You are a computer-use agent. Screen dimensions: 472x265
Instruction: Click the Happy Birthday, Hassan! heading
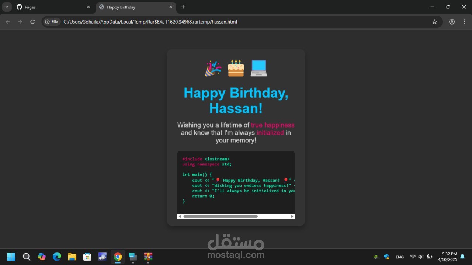pyautogui.click(x=236, y=100)
